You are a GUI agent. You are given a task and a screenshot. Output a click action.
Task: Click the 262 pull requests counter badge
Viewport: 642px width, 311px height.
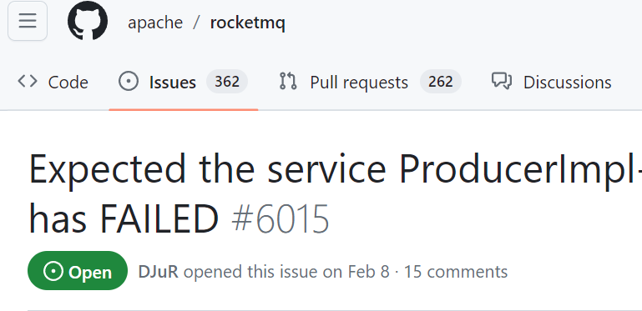point(441,82)
